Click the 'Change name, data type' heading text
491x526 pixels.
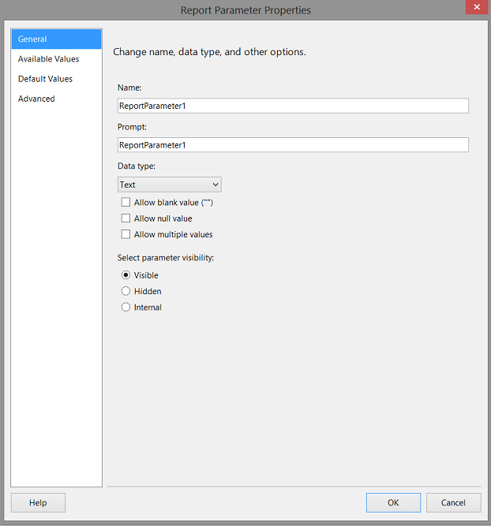[209, 52]
